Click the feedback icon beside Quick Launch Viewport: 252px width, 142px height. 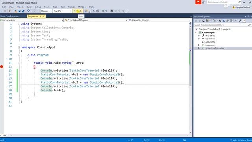[204, 2]
